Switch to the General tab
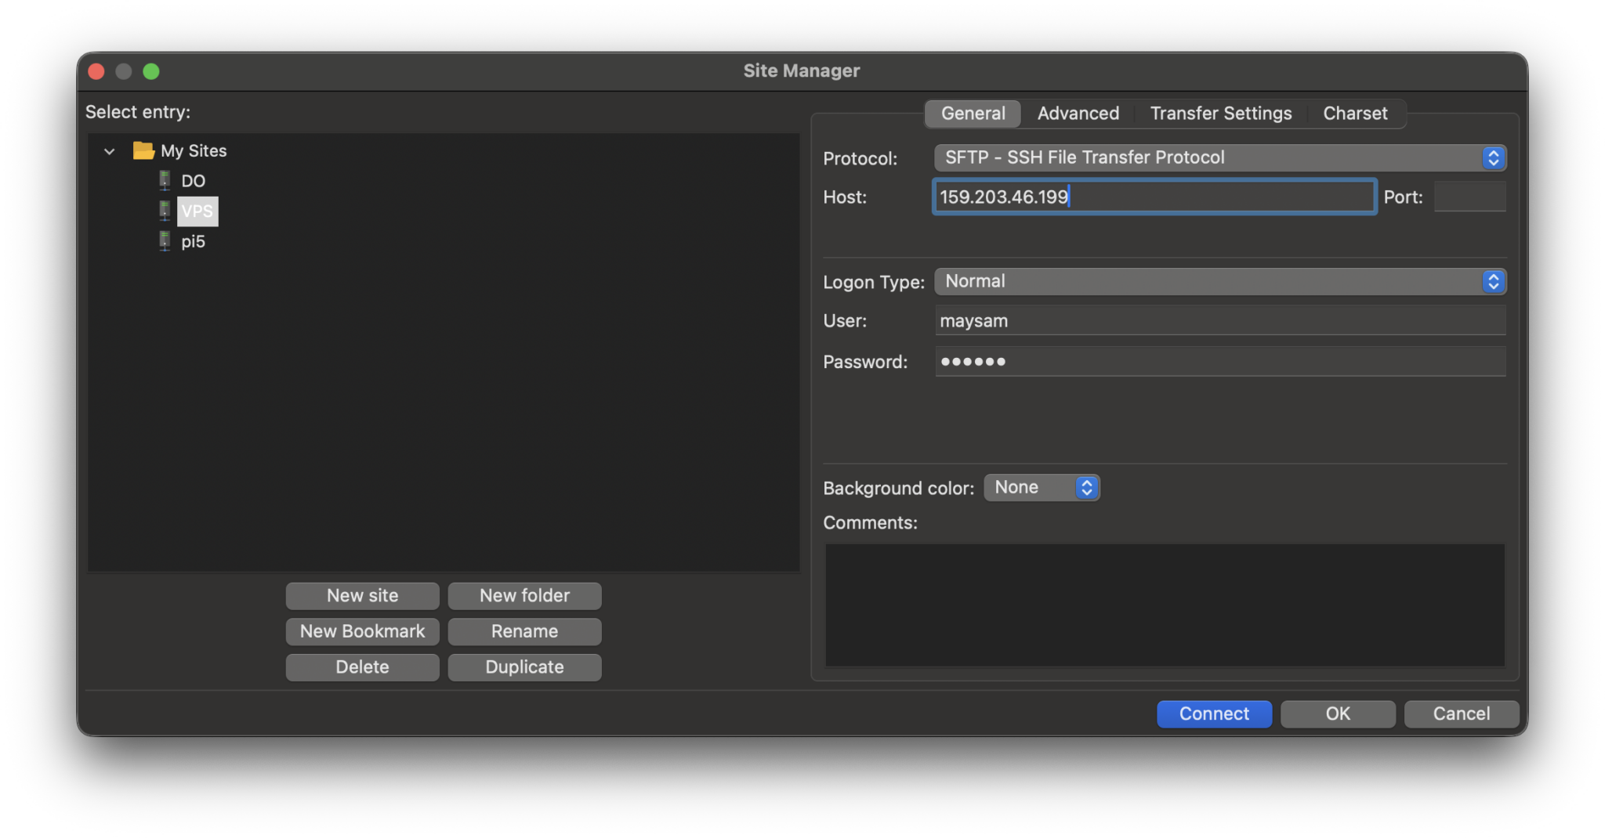Screen dimensions: 1605x838 coord(973,114)
